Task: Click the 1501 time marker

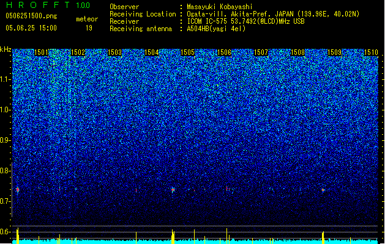Action: [x=41, y=52]
